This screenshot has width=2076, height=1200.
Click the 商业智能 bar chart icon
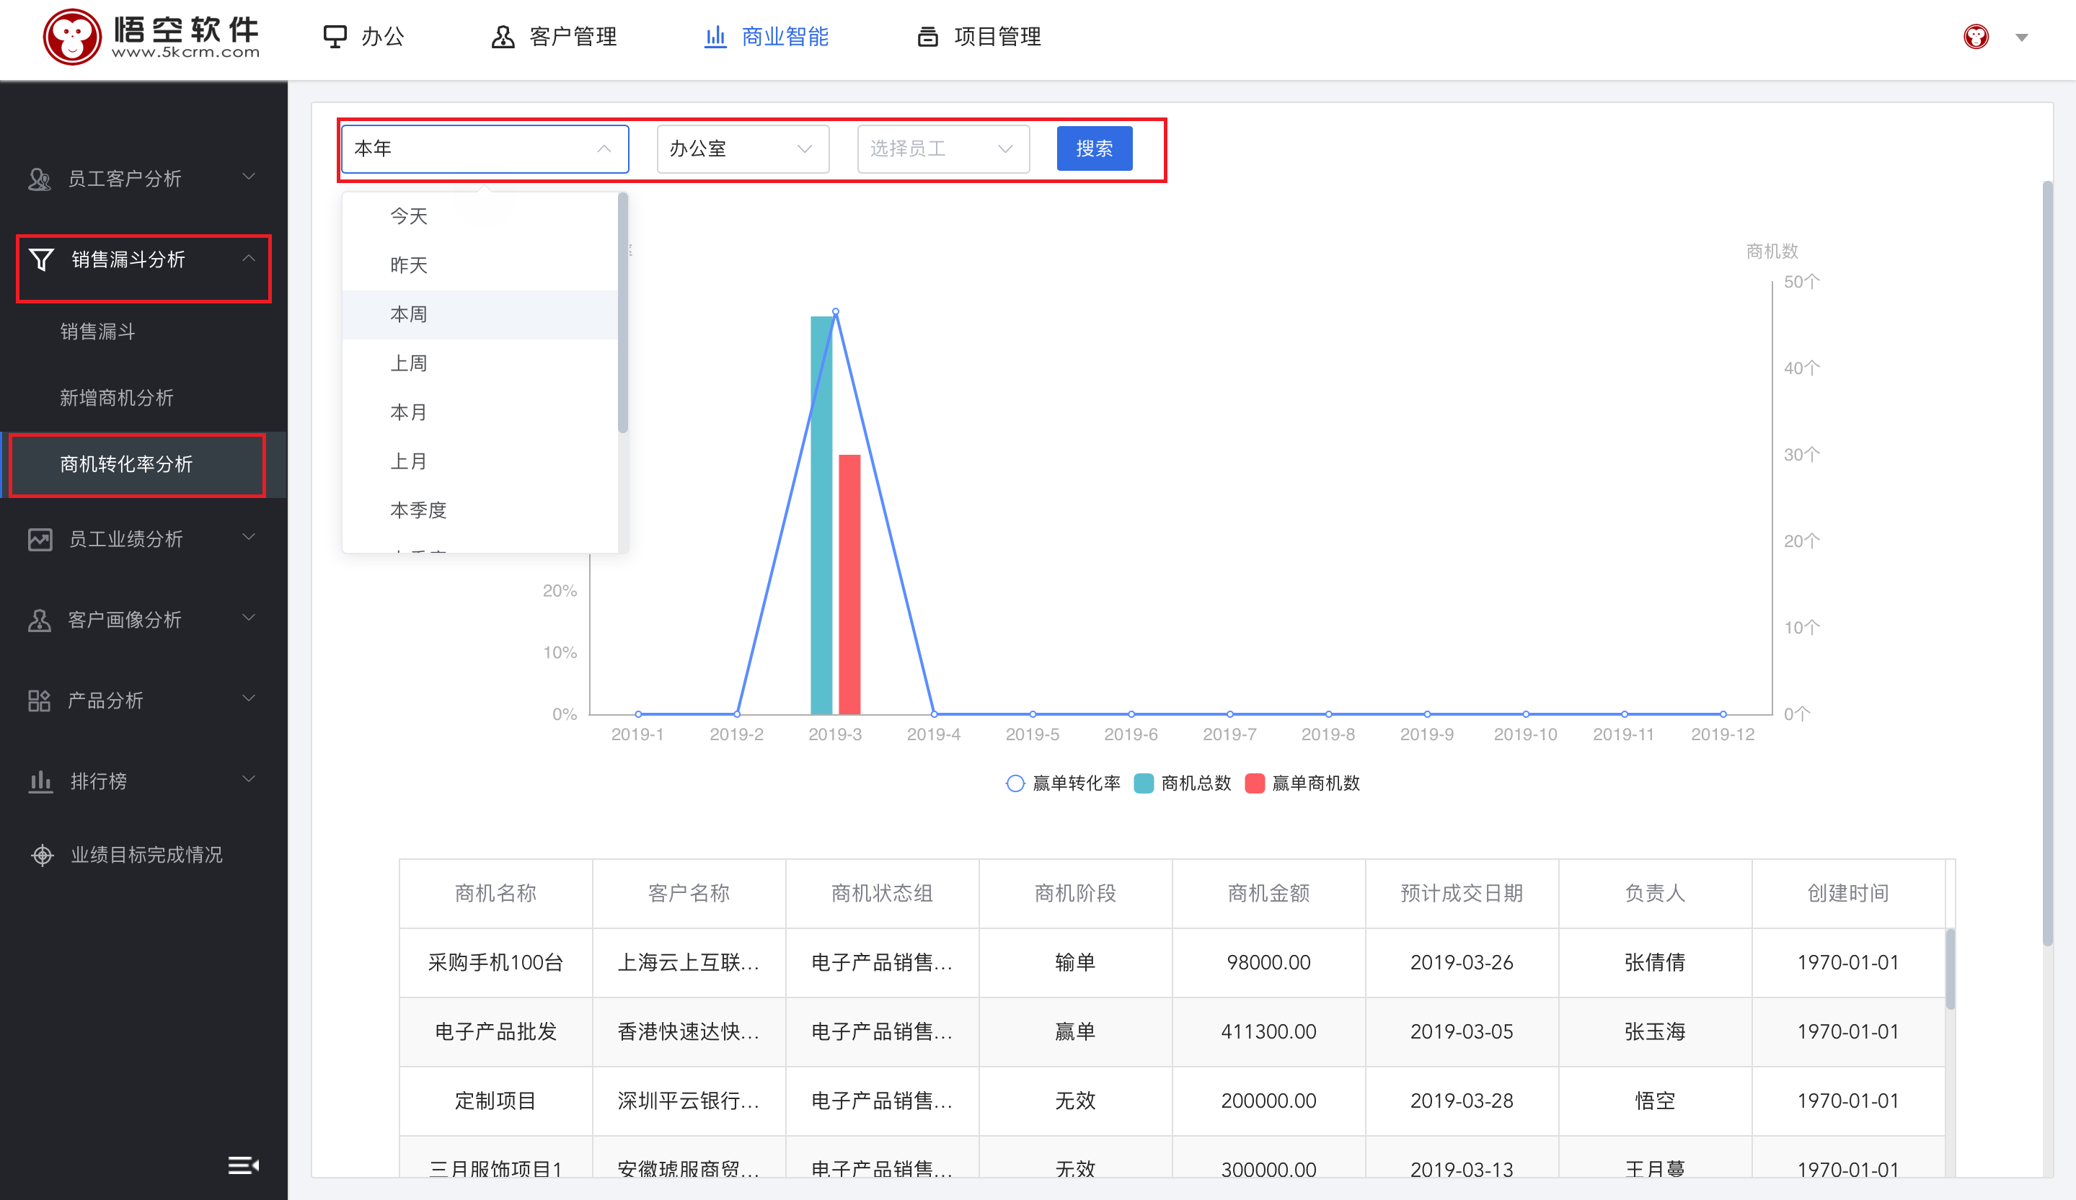[715, 37]
